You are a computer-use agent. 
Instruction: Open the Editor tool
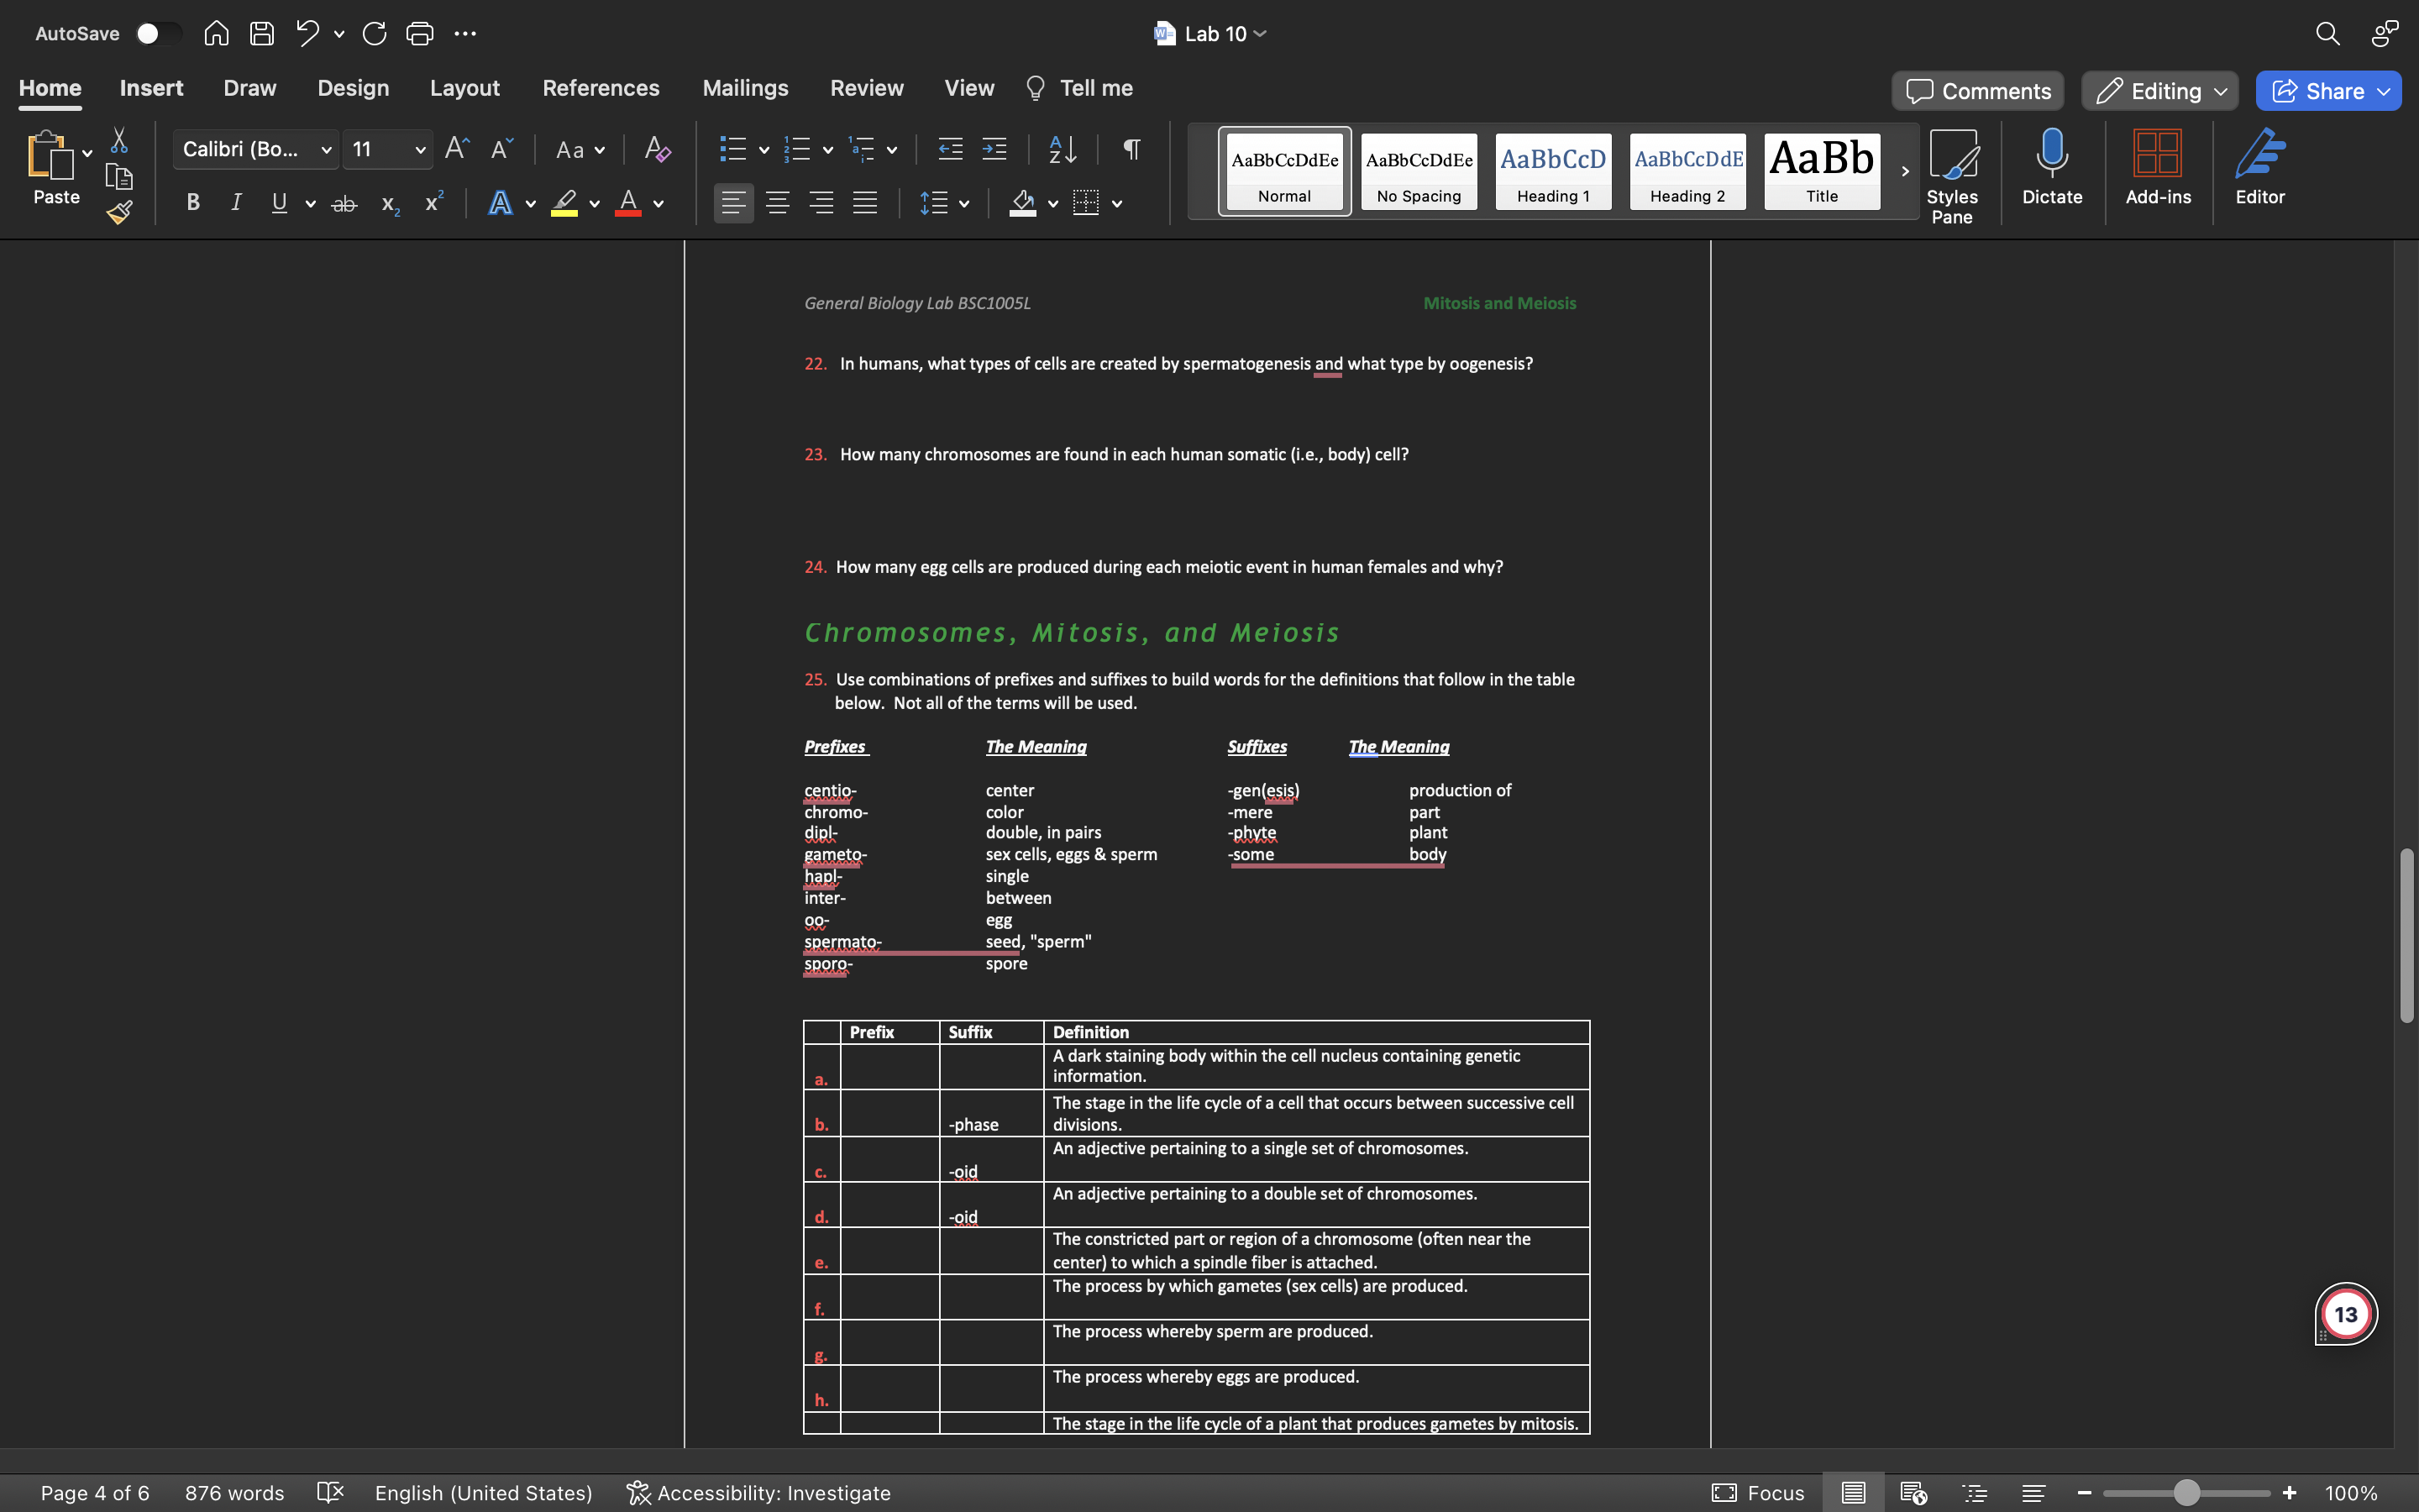tap(2259, 166)
